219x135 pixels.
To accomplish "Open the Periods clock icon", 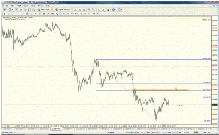I will pyautogui.click(x=114, y=10).
